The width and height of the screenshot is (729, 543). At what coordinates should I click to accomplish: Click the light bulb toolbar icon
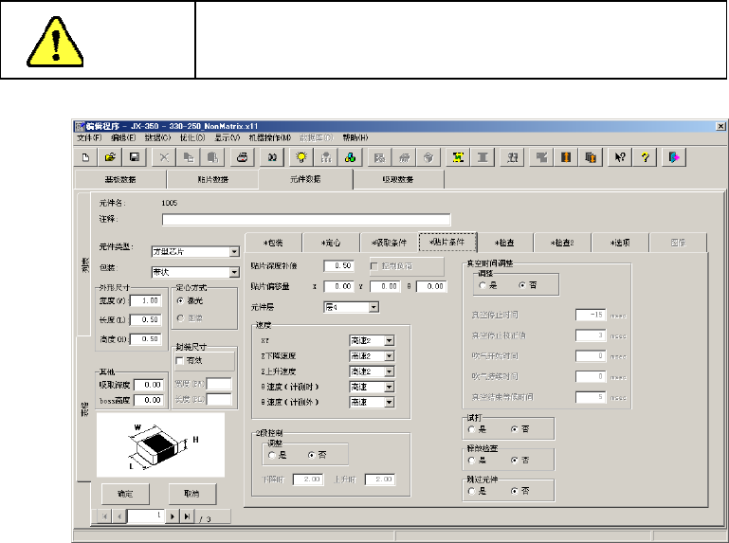pos(302,158)
